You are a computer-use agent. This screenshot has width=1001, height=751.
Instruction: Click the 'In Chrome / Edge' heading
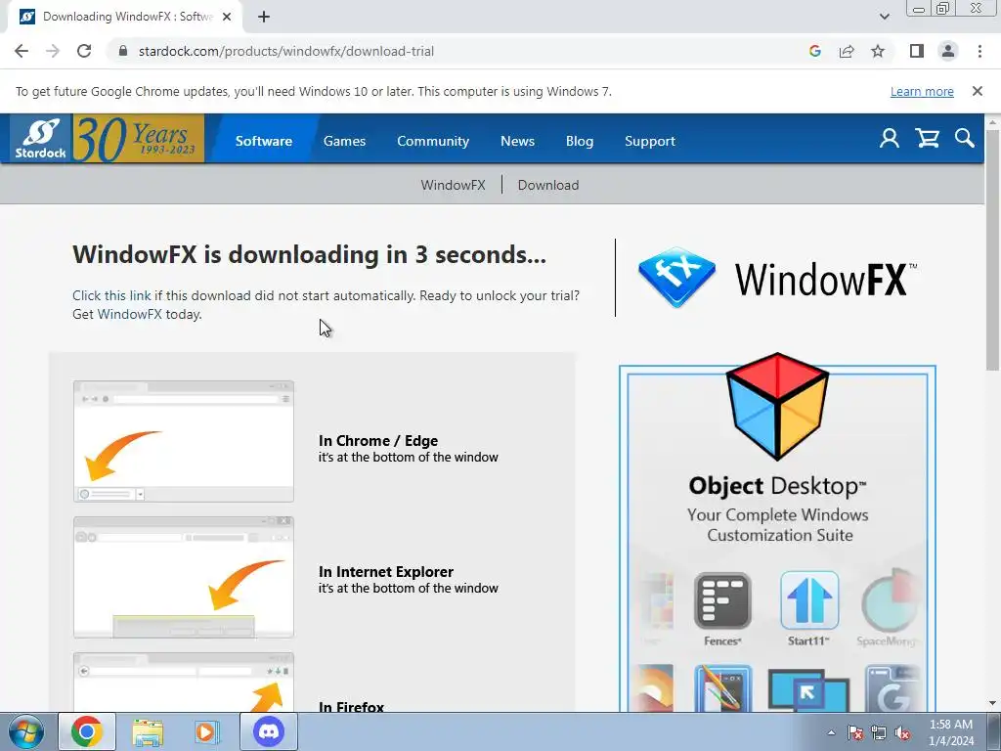pos(378,441)
